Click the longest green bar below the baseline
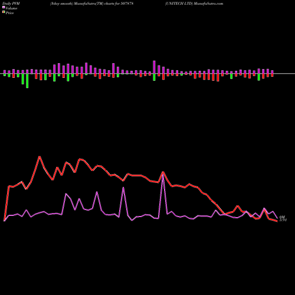The image size is (295, 295). (x=27, y=81)
